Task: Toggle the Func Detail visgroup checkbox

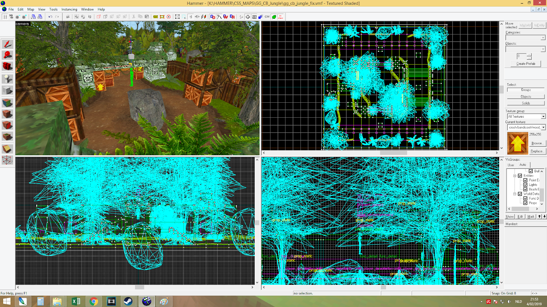Action: [x=525, y=198]
